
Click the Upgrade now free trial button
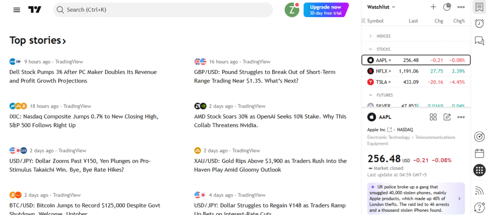(x=326, y=10)
